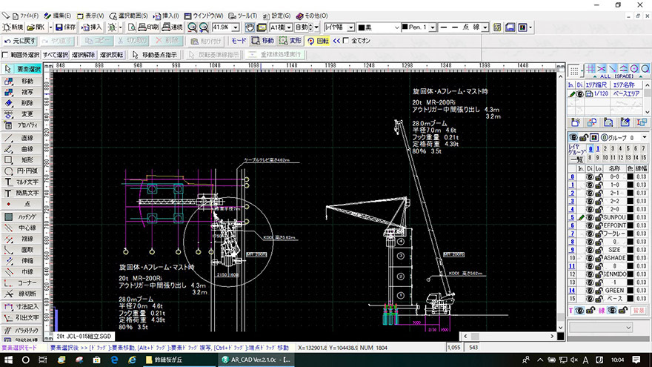The height and width of the screenshot is (367, 652).
Task: Select the 線切断 line cut tool
Action: click(21, 294)
